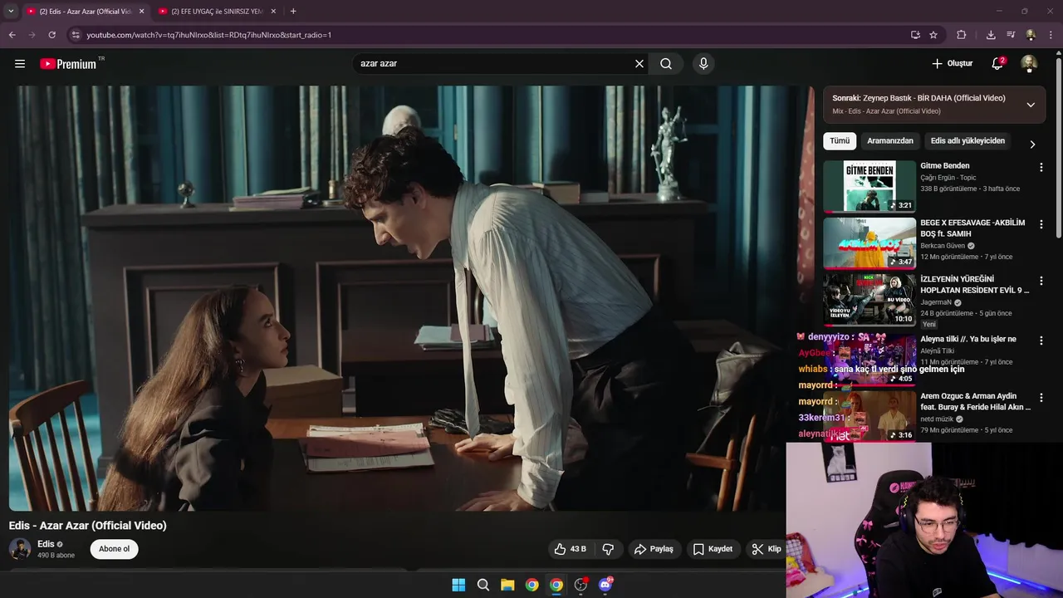Open options menu for Gitme Benden
Viewport: 1063px width, 598px height.
point(1041,168)
